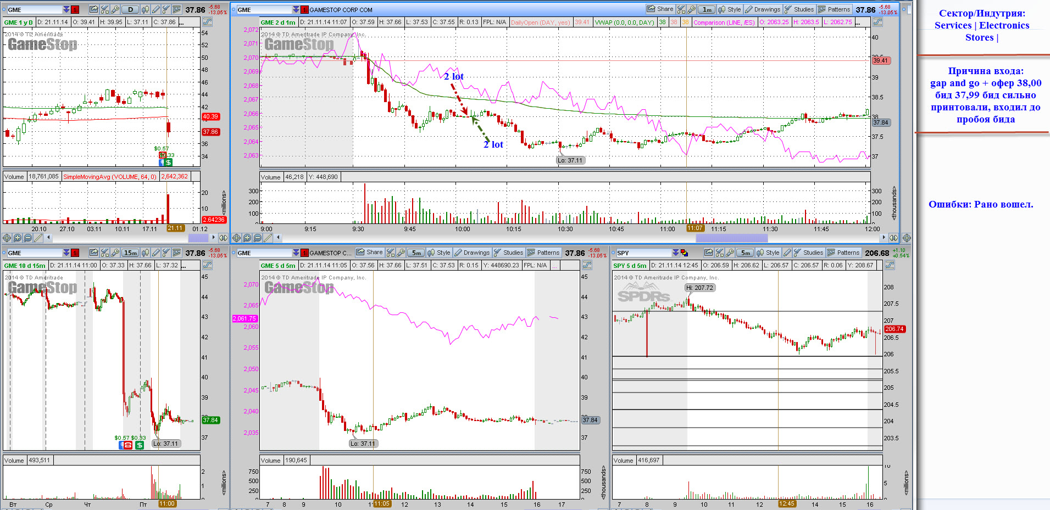Click Share in GME 1m chart toolbar
Image resolution: width=1050 pixels, height=510 pixels.
(x=660, y=9)
